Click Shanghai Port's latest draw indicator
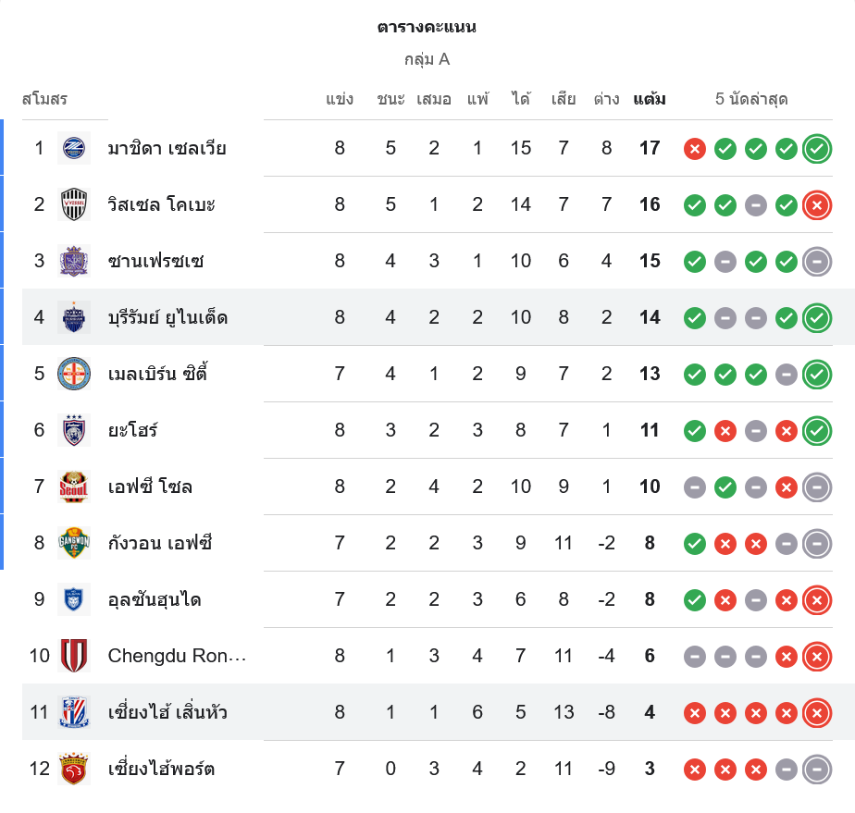The height and width of the screenshot is (813, 855). pos(816,769)
